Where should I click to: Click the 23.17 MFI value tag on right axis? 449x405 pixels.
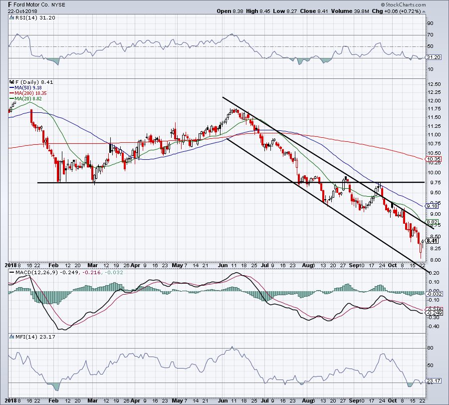(433, 381)
